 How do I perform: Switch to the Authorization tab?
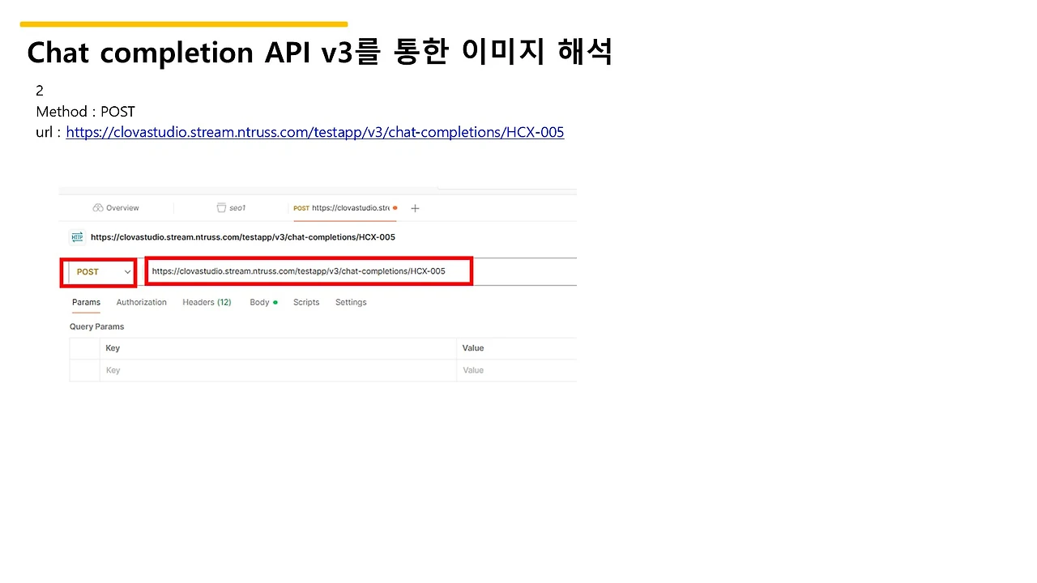pyautogui.click(x=142, y=302)
